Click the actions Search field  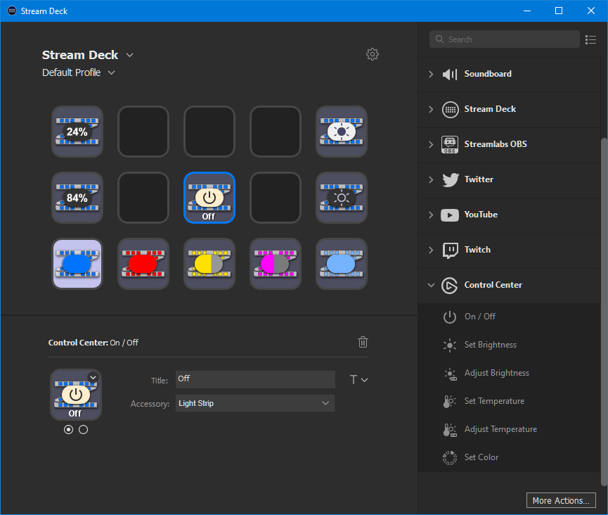[505, 39]
